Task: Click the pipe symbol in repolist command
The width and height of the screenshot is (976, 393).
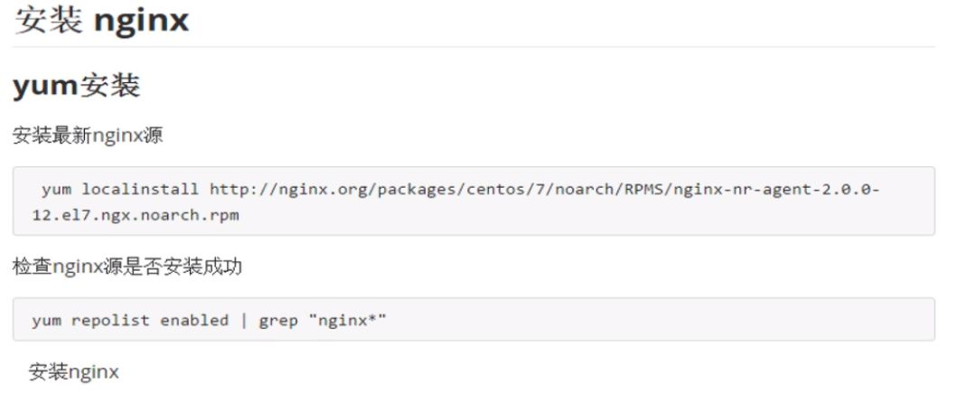Action: pos(243,321)
